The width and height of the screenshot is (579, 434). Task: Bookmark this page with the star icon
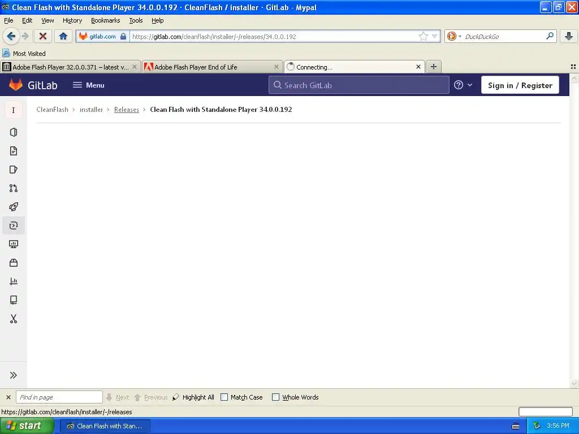[x=423, y=36]
